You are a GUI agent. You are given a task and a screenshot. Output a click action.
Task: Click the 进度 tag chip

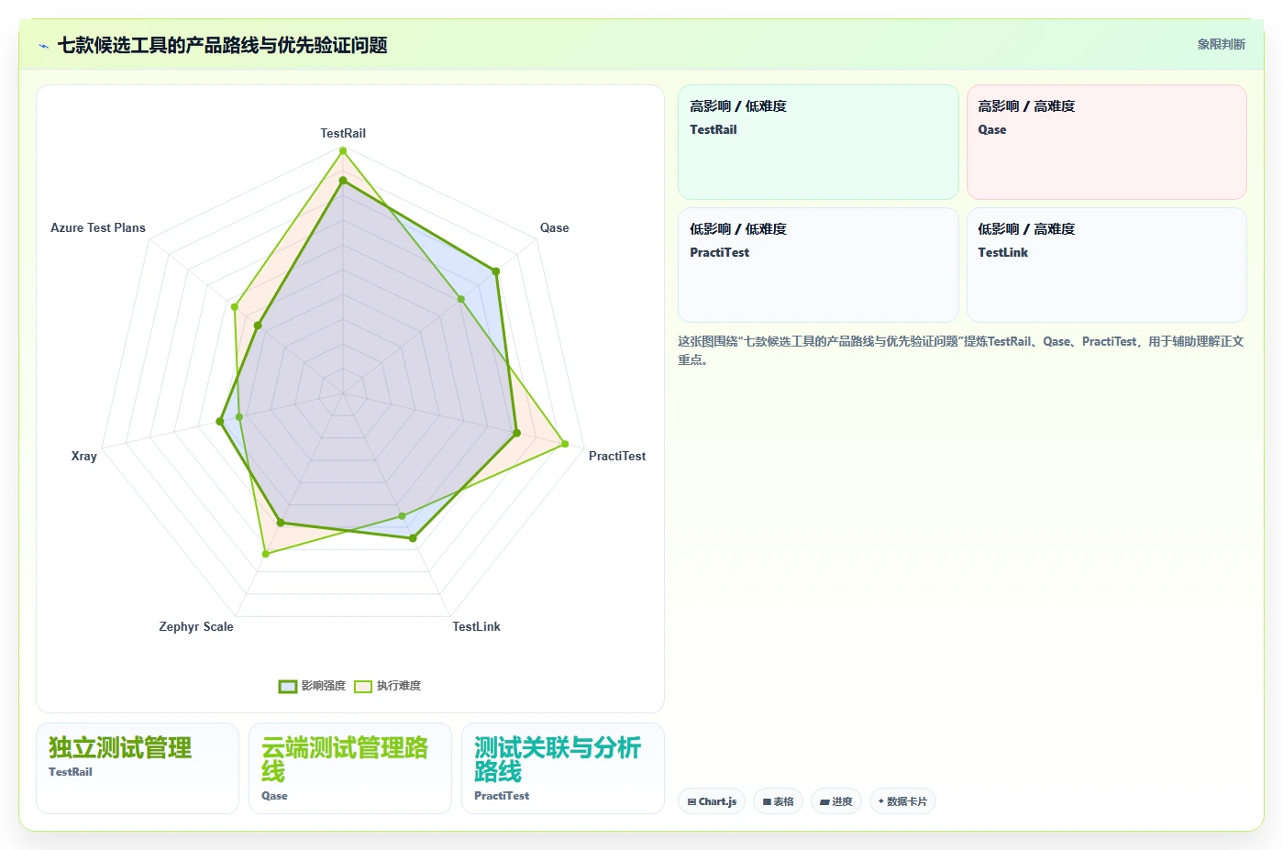coord(836,801)
